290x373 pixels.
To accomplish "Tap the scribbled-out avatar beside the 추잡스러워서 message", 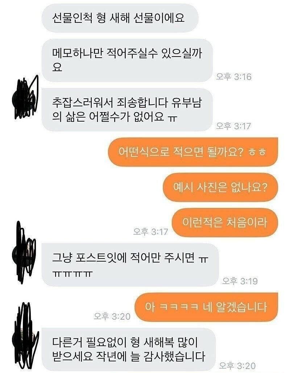I will (25, 98).
